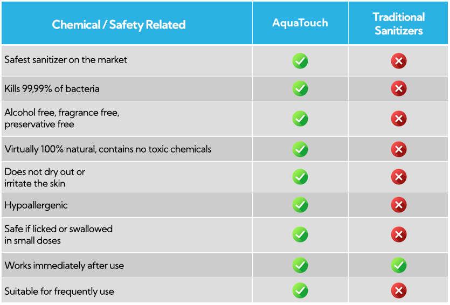Click red X for Suitable for frequently use
The height and width of the screenshot is (305, 450).
399,290
